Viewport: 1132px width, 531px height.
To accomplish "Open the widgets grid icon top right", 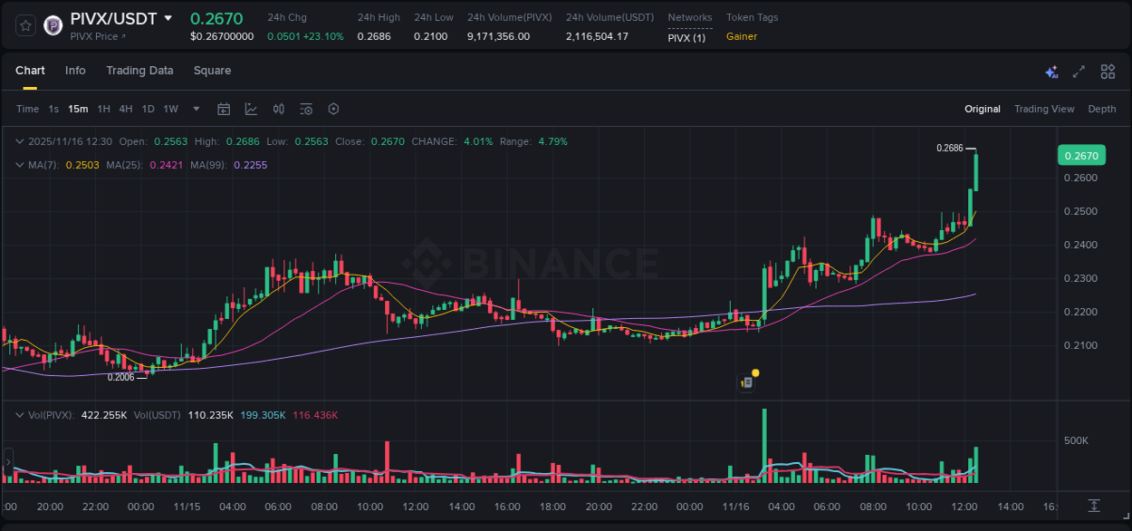I will coord(1108,71).
